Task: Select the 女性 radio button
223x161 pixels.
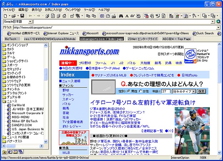Action: click(141, 91)
